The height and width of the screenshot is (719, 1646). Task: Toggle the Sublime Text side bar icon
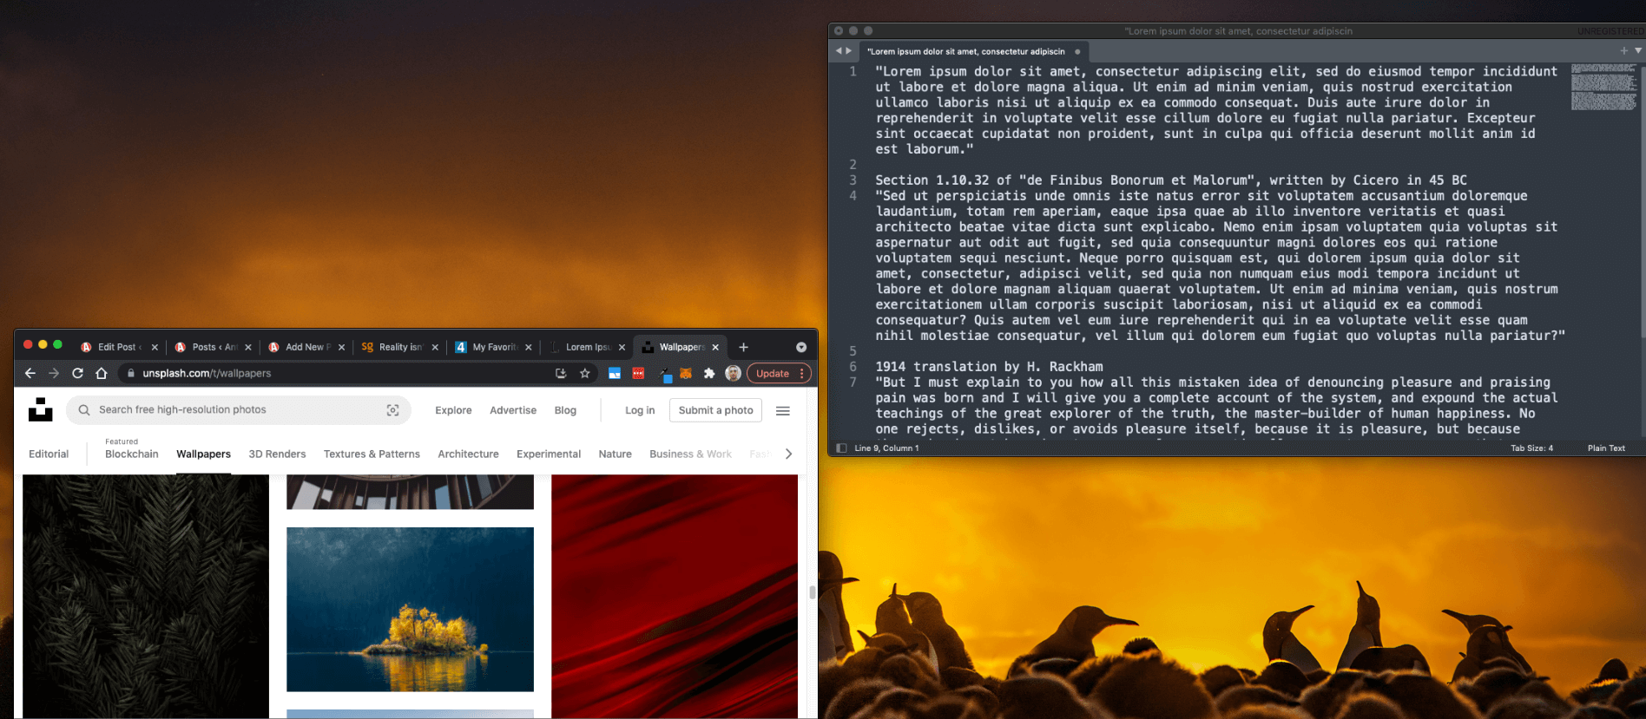click(841, 448)
